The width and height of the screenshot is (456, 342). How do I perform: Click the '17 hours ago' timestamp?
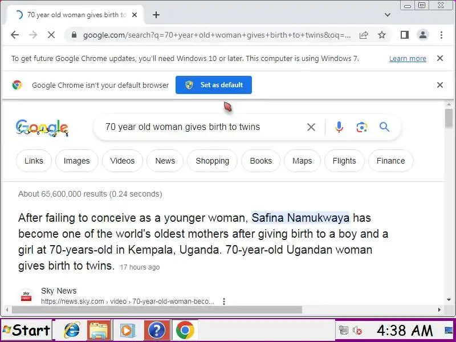point(140,267)
